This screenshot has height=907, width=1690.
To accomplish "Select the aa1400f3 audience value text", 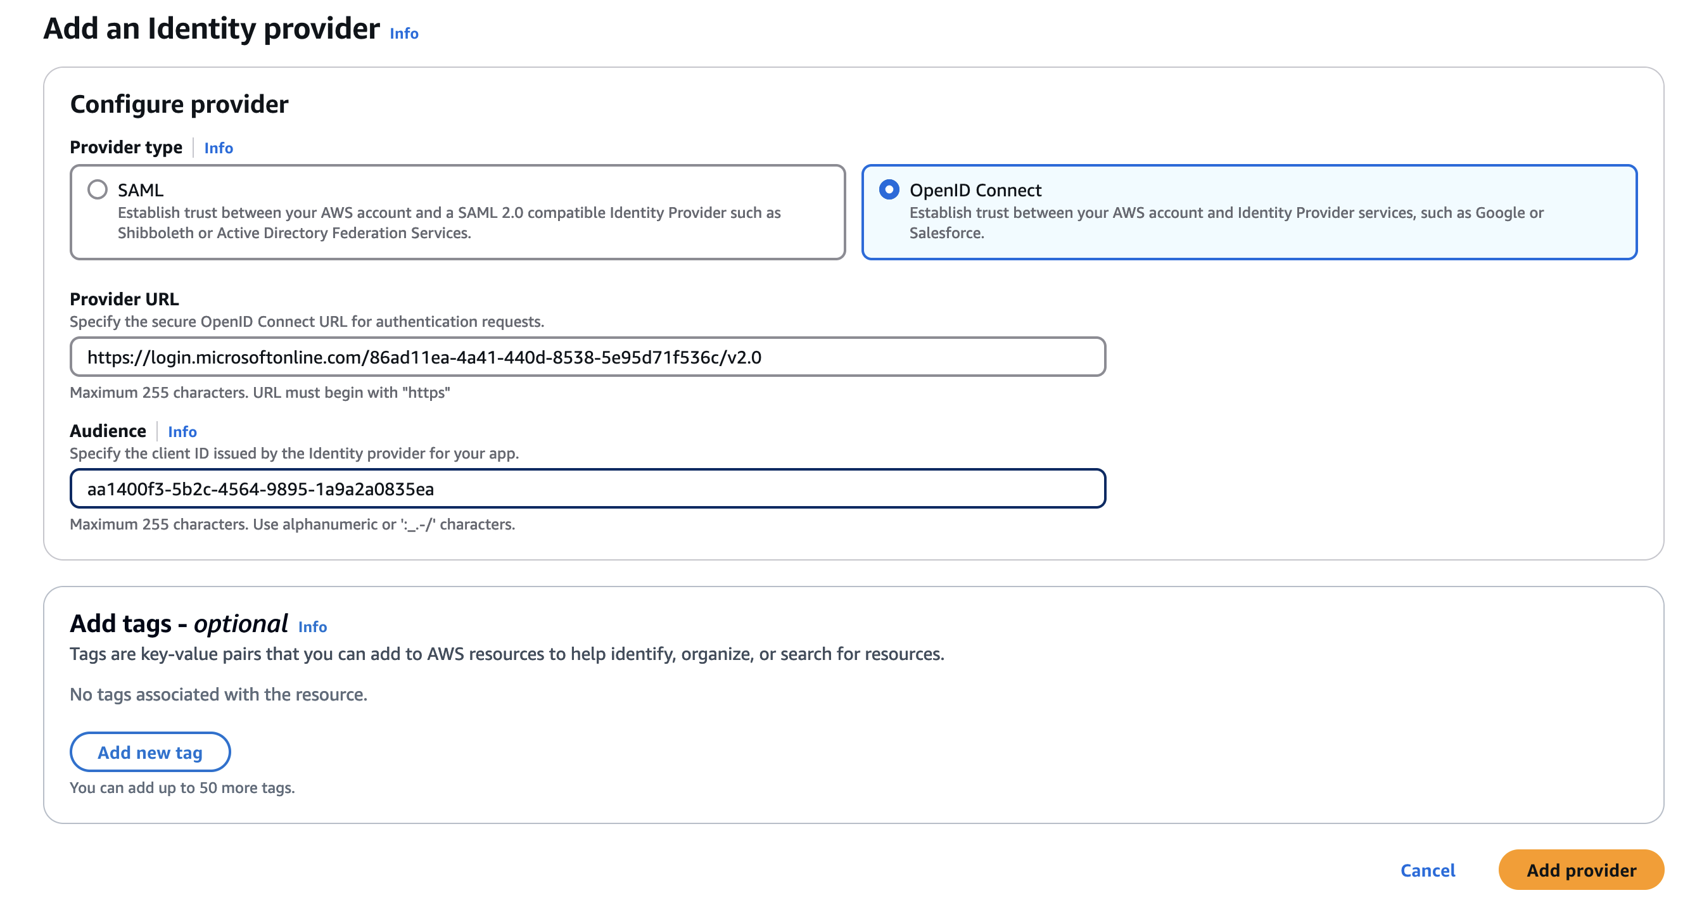I will click(x=262, y=488).
